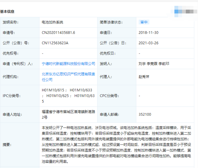198x168 pixels.
Task: Click the 审中 legal status tag
Action: tap(144, 22)
